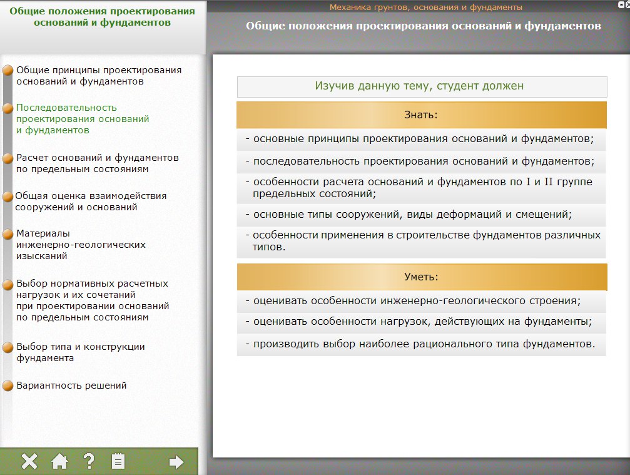Go to next page with arrow icon
This screenshot has height=475, width=630.
176,462
